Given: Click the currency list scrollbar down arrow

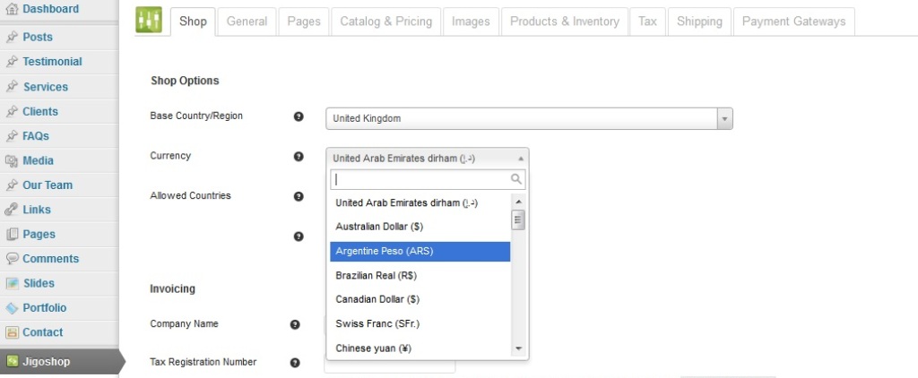Looking at the screenshot, I should (x=517, y=348).
